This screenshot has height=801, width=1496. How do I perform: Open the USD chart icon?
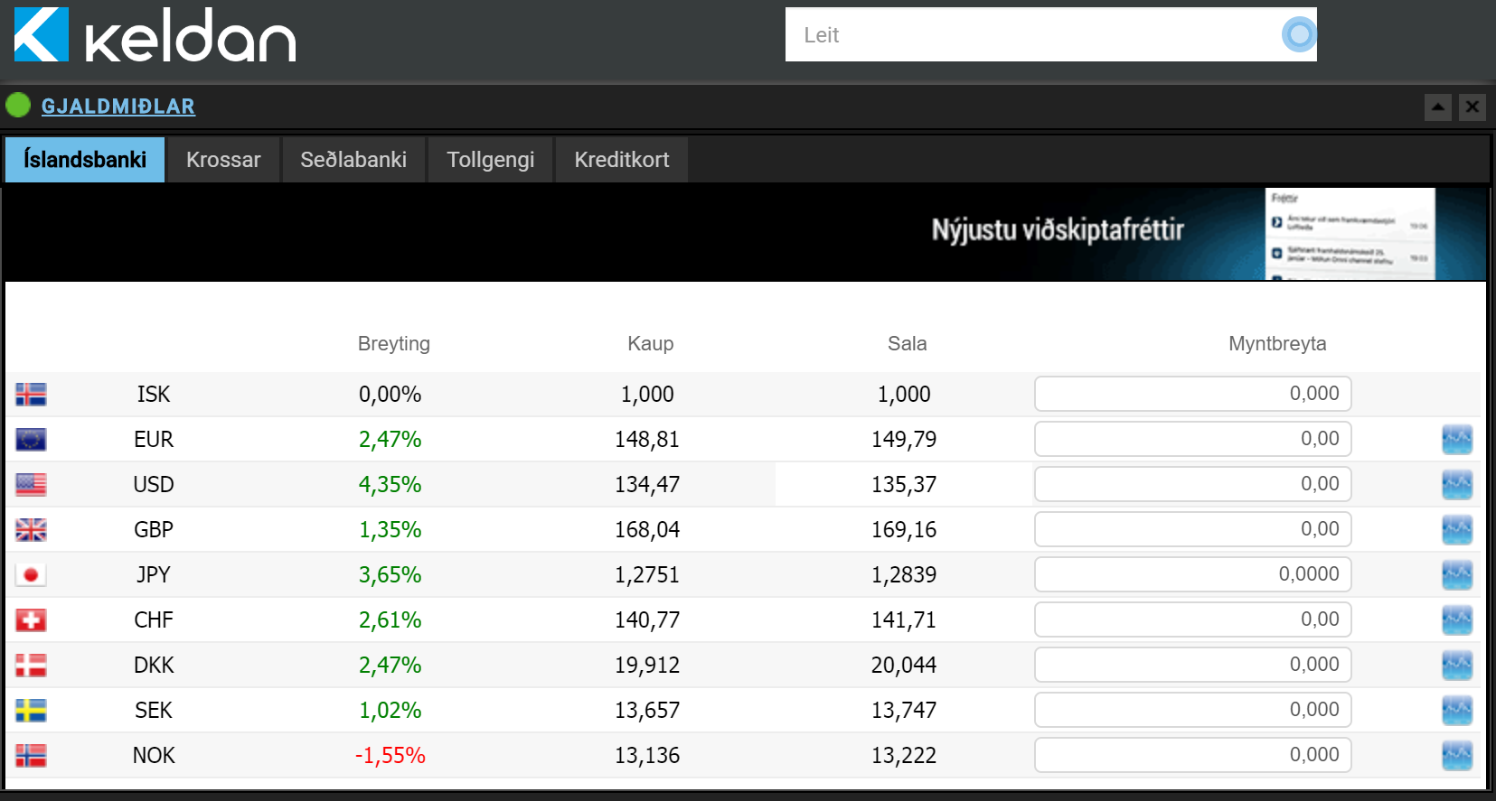click(1456, 485)
